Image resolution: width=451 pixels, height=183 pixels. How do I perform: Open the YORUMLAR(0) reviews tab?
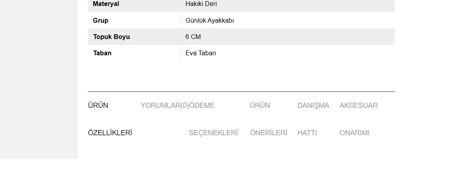[x=165, y=105]
